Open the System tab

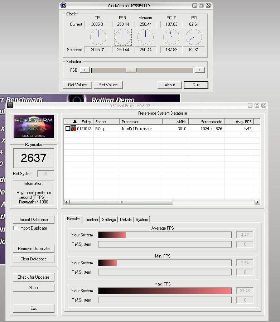[x=142, y=219]
